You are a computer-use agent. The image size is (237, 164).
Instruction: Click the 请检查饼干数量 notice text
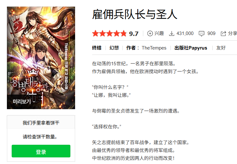click(40, 137)
